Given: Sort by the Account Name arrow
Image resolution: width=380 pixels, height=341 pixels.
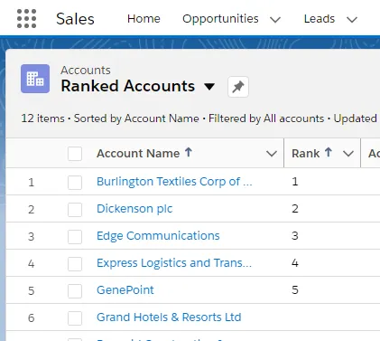Looking at the screenshot, I should point(189,153).
